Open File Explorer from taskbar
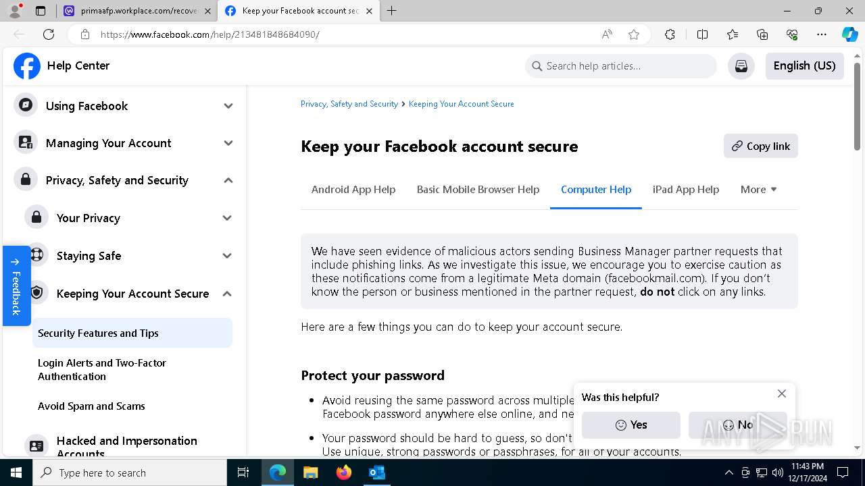Screen dimensions: 865x486 (x=310, y=473)
